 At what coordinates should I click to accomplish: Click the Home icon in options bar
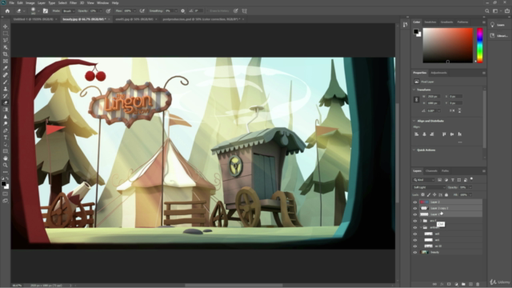pyautogui.click(x=7, y=10)
